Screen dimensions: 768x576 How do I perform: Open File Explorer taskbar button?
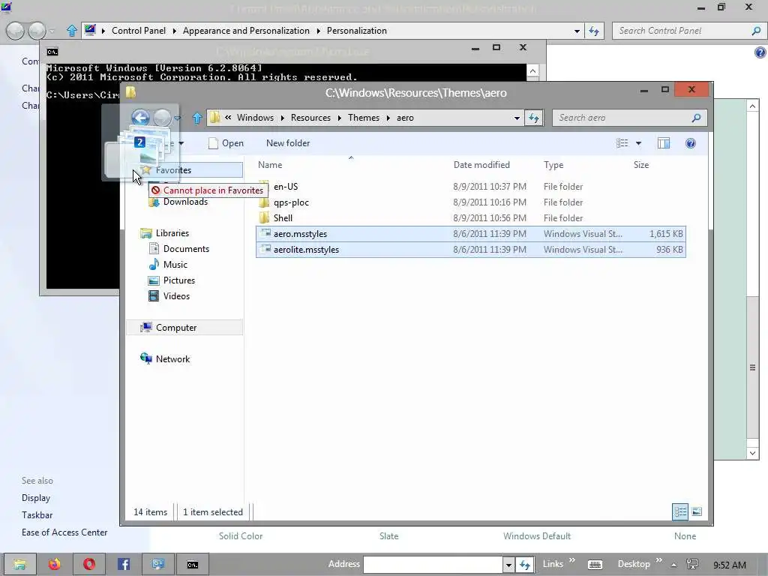[20, 564]
